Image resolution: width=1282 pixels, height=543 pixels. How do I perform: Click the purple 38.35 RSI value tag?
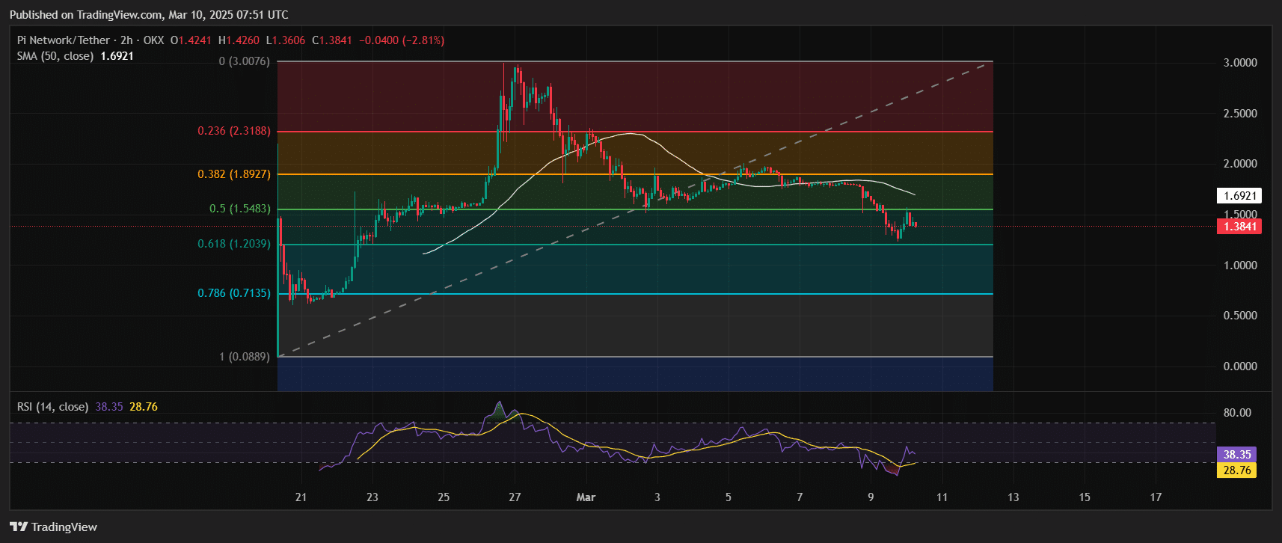pos(1237,455)
